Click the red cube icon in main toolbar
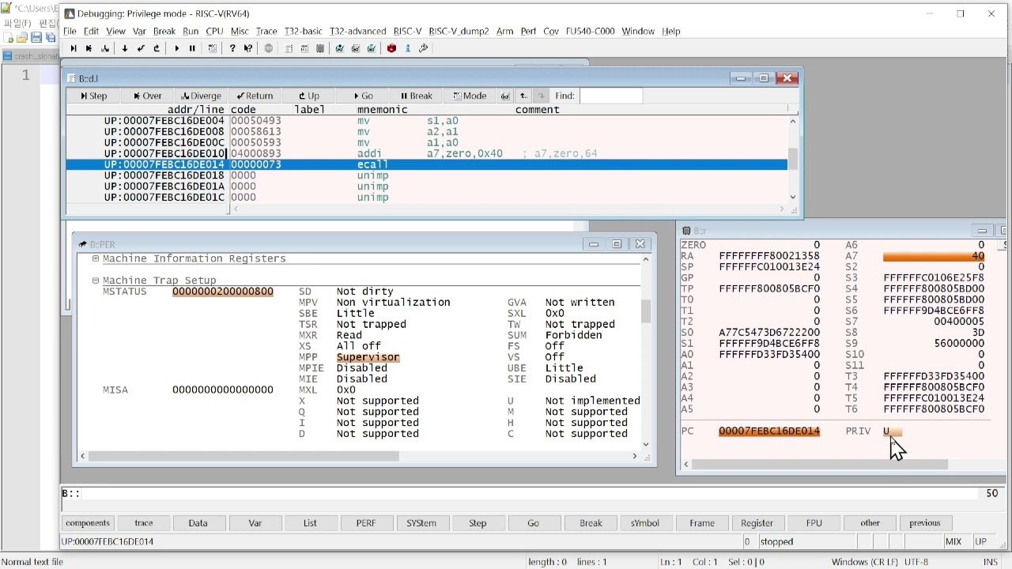Image resolution: width=1012 pixels, height=569 pixels. [391, 48]
